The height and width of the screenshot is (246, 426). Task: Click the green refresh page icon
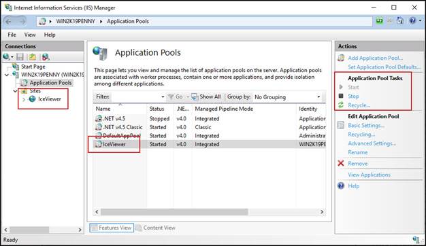380,21
